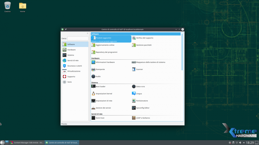Open Audio configuration module
The height and width of the screenshot is (145, 259).
pos(98,77)
